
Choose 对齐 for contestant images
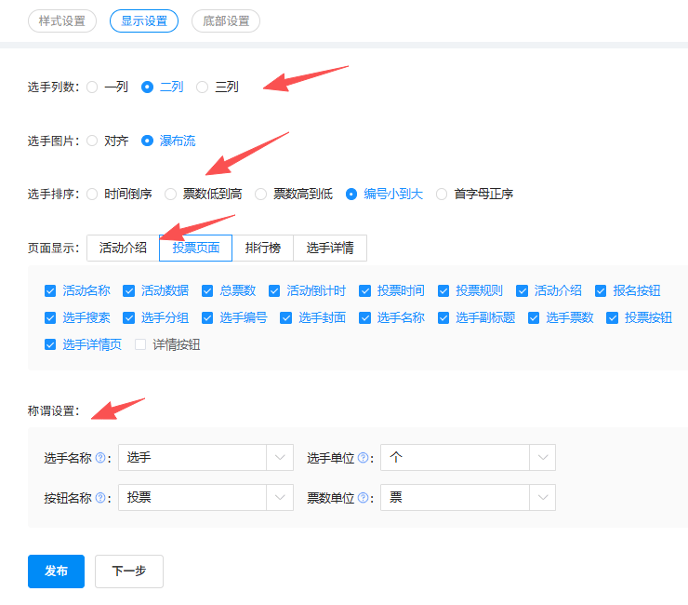tap(92, 141)
